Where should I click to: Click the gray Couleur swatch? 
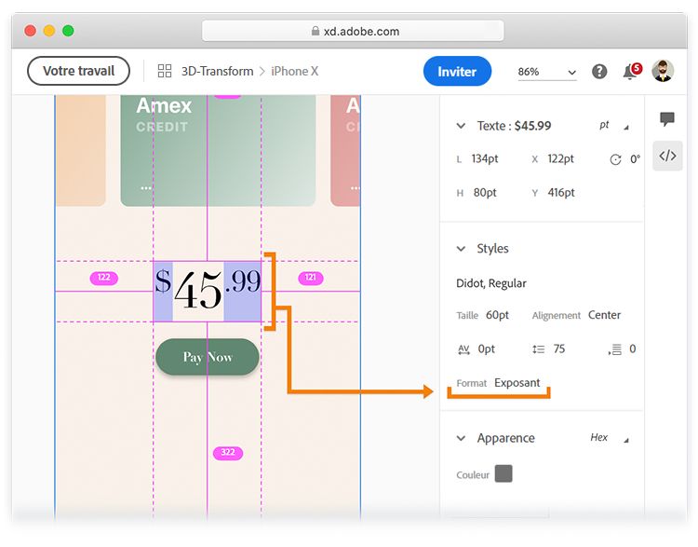coord(503,473)
